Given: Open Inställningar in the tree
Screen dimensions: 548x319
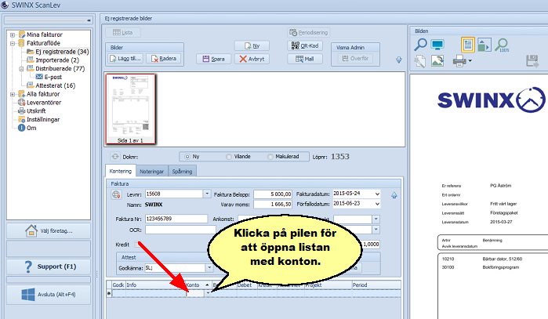Looking at the screenshot, I should (x=38, y=119).
